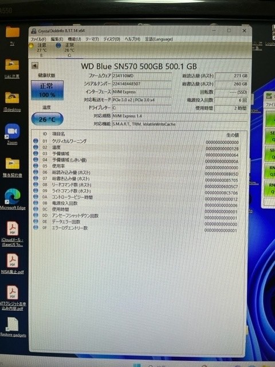Click status icon for 0F エラーログエントリー数
Screen dimensions: 275x367
coord(36,228)
